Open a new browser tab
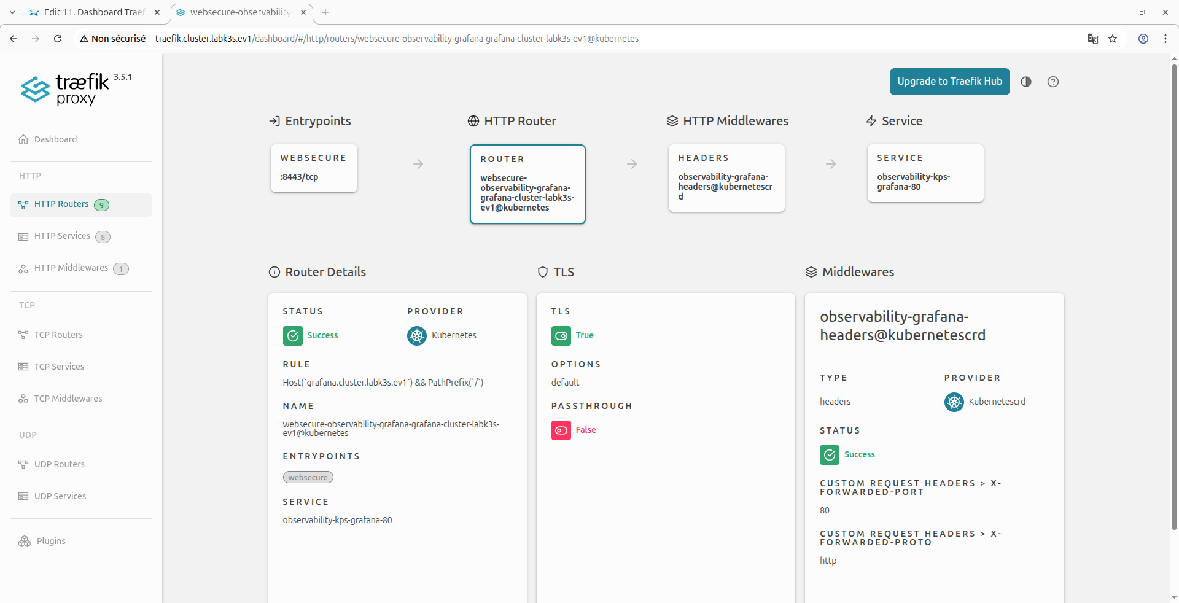 [x=325, y=12]
